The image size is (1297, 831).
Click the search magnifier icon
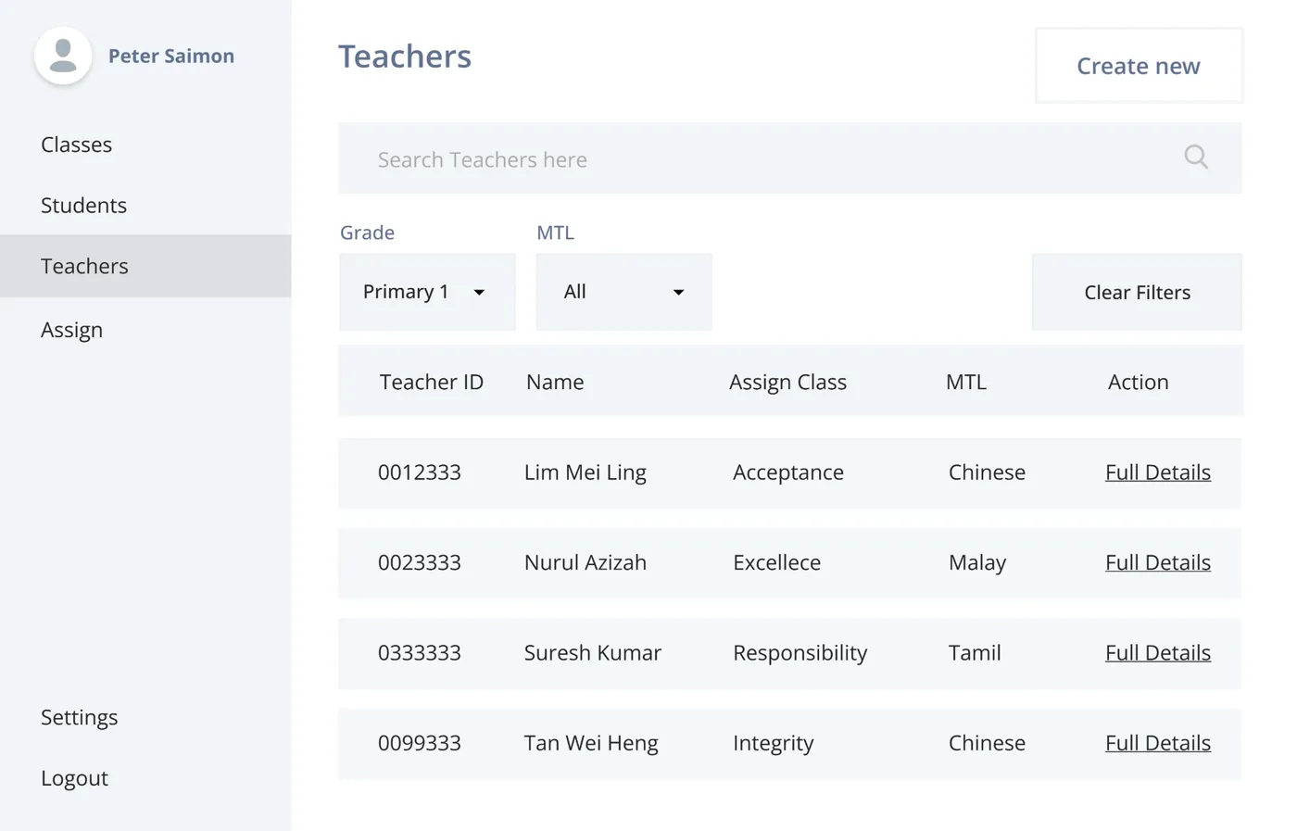tap(1196, 157)
